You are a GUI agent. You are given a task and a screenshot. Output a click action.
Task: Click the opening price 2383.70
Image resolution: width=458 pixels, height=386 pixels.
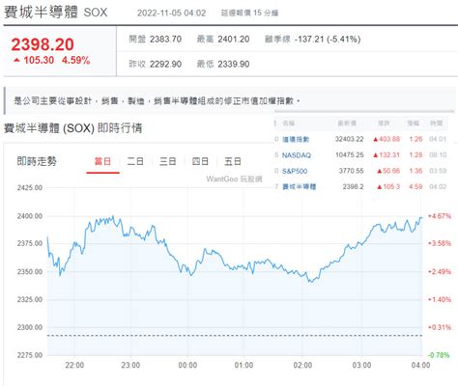click(165, 40)
